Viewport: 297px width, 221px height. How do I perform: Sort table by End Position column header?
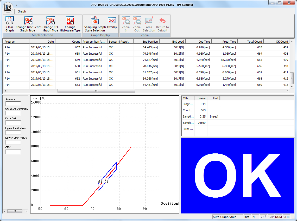coord(146,42)
